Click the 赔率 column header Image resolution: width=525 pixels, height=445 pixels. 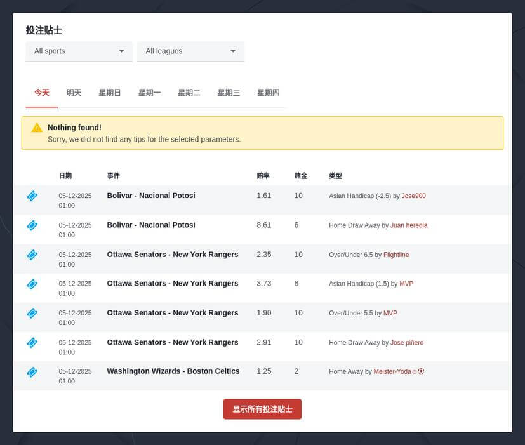(263, 176)
